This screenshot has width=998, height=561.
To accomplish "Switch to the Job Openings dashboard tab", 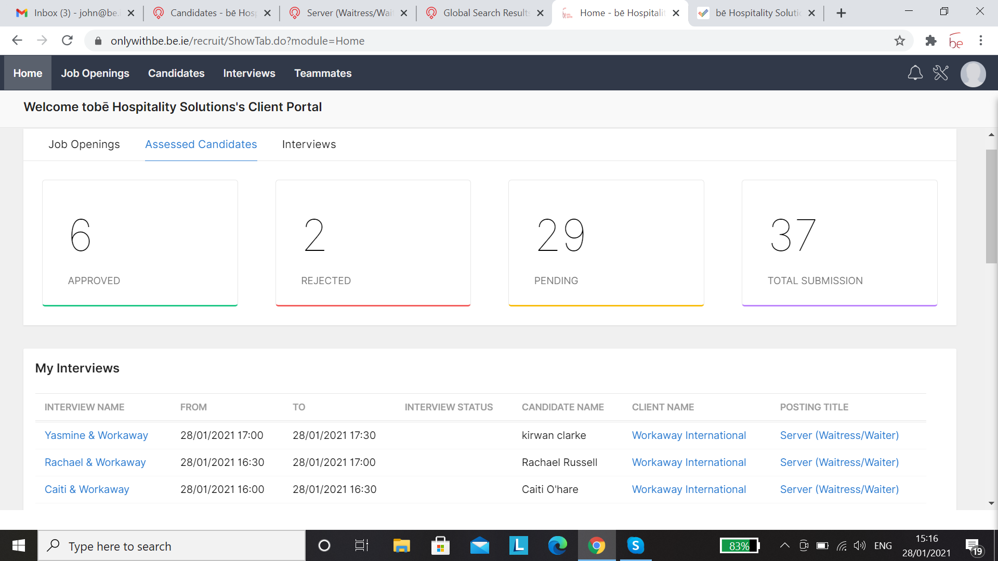I will 84,144.
